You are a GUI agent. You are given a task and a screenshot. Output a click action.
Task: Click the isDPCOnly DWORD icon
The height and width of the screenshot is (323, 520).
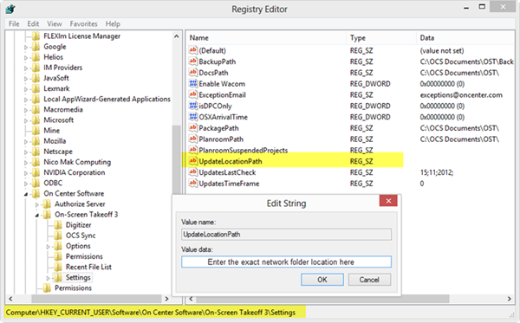pos(192,106)
